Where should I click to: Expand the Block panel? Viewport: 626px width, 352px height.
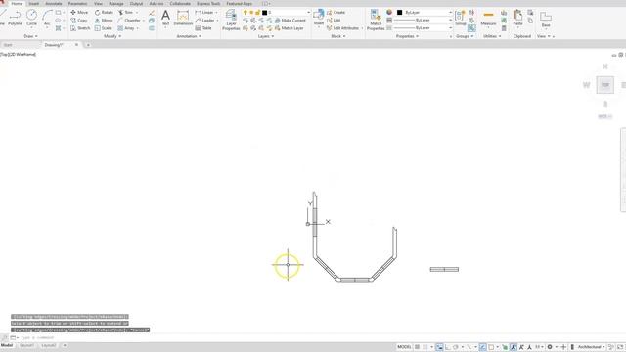(337, 36)
